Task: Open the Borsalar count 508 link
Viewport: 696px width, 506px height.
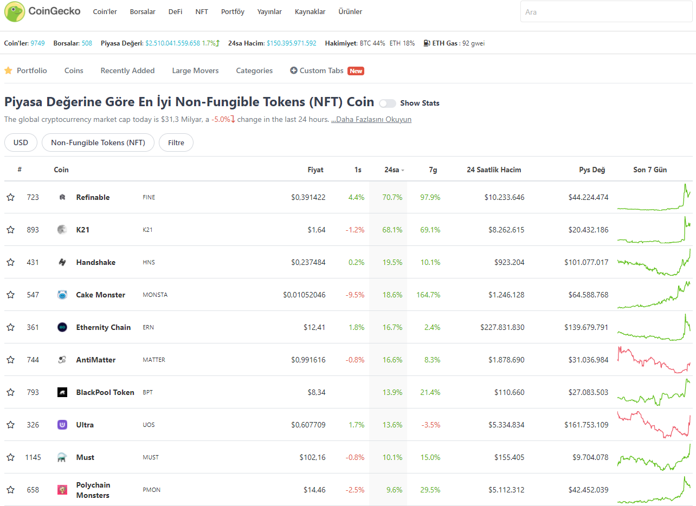Action: (x=87, y=43)
